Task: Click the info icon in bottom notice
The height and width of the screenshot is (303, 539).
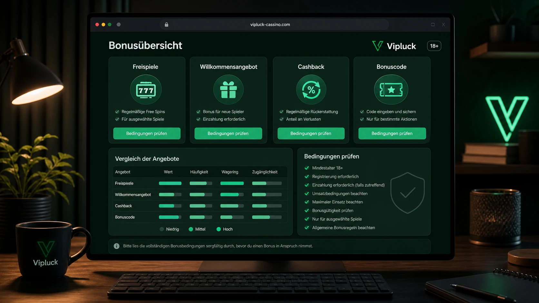Action: click(116, 246)
